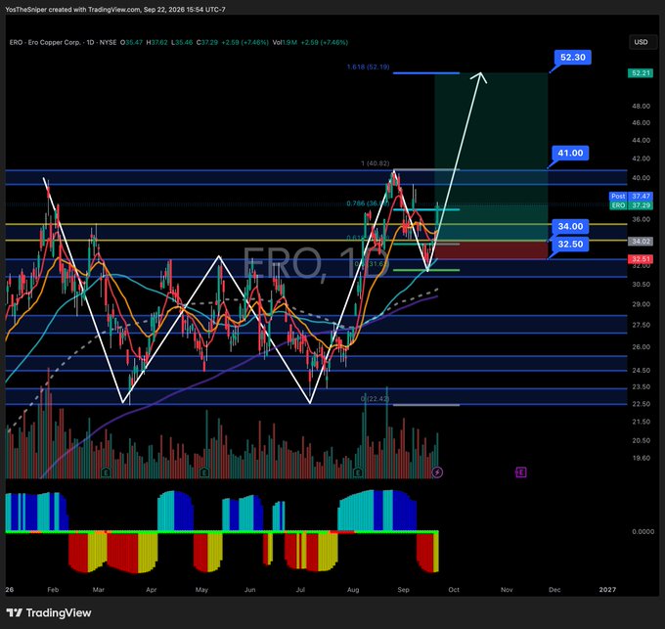Click the green 52.21 price axis tag
This screenshot has width=665, height=629.
pyautogui.click(x=641, y=73)
